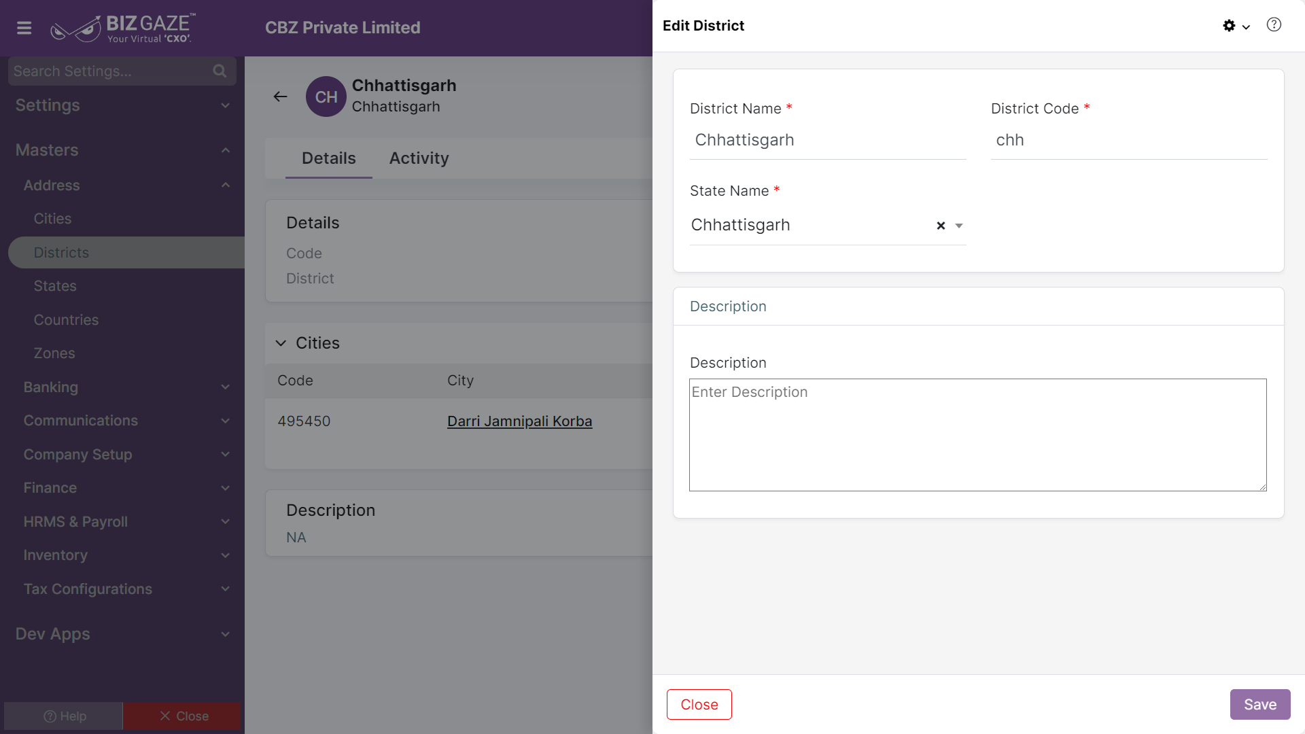Collapse the Masters section chevron
This screenshot has width=1305, height=734.
226,150
